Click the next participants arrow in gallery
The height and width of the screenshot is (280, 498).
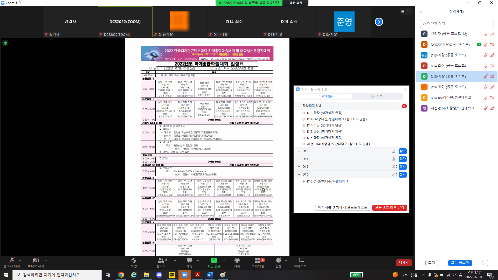coord(379,22)
